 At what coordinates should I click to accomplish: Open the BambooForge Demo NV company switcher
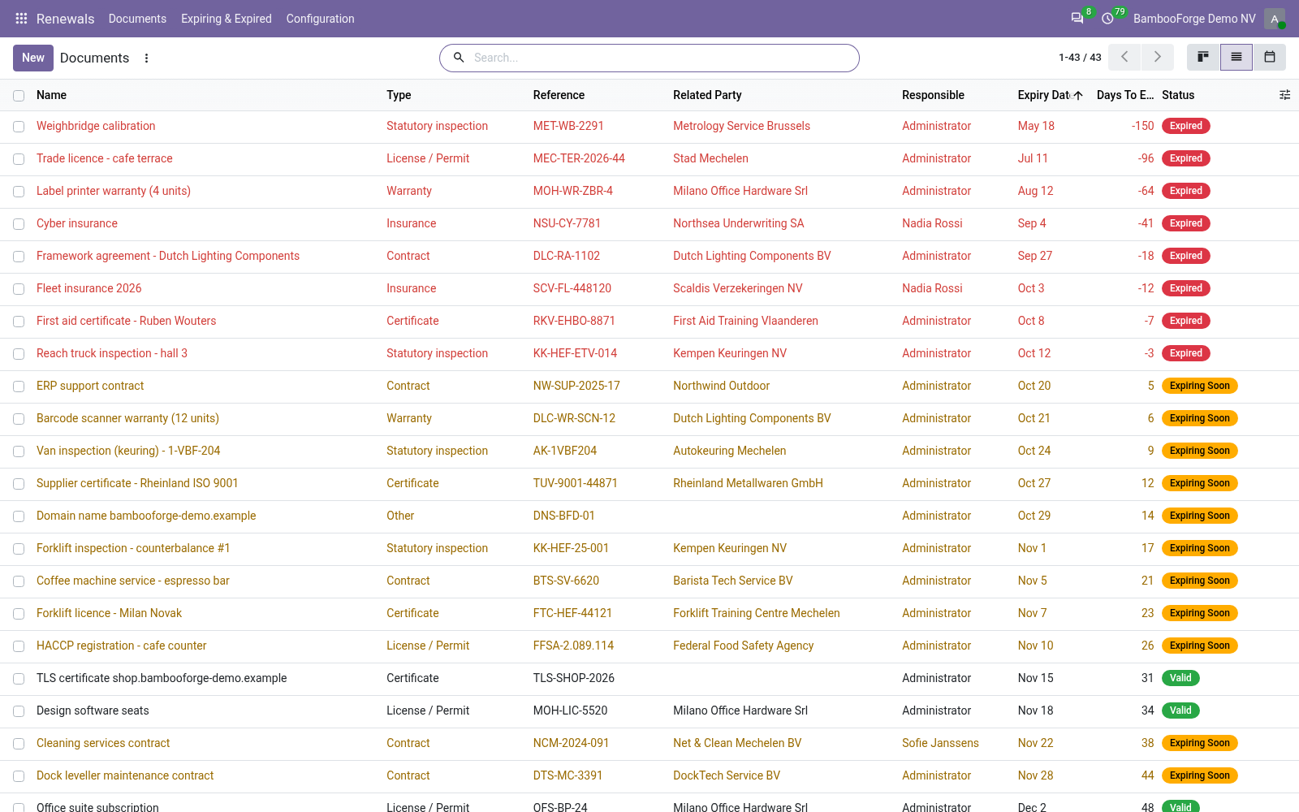(x=1194, y=19)
